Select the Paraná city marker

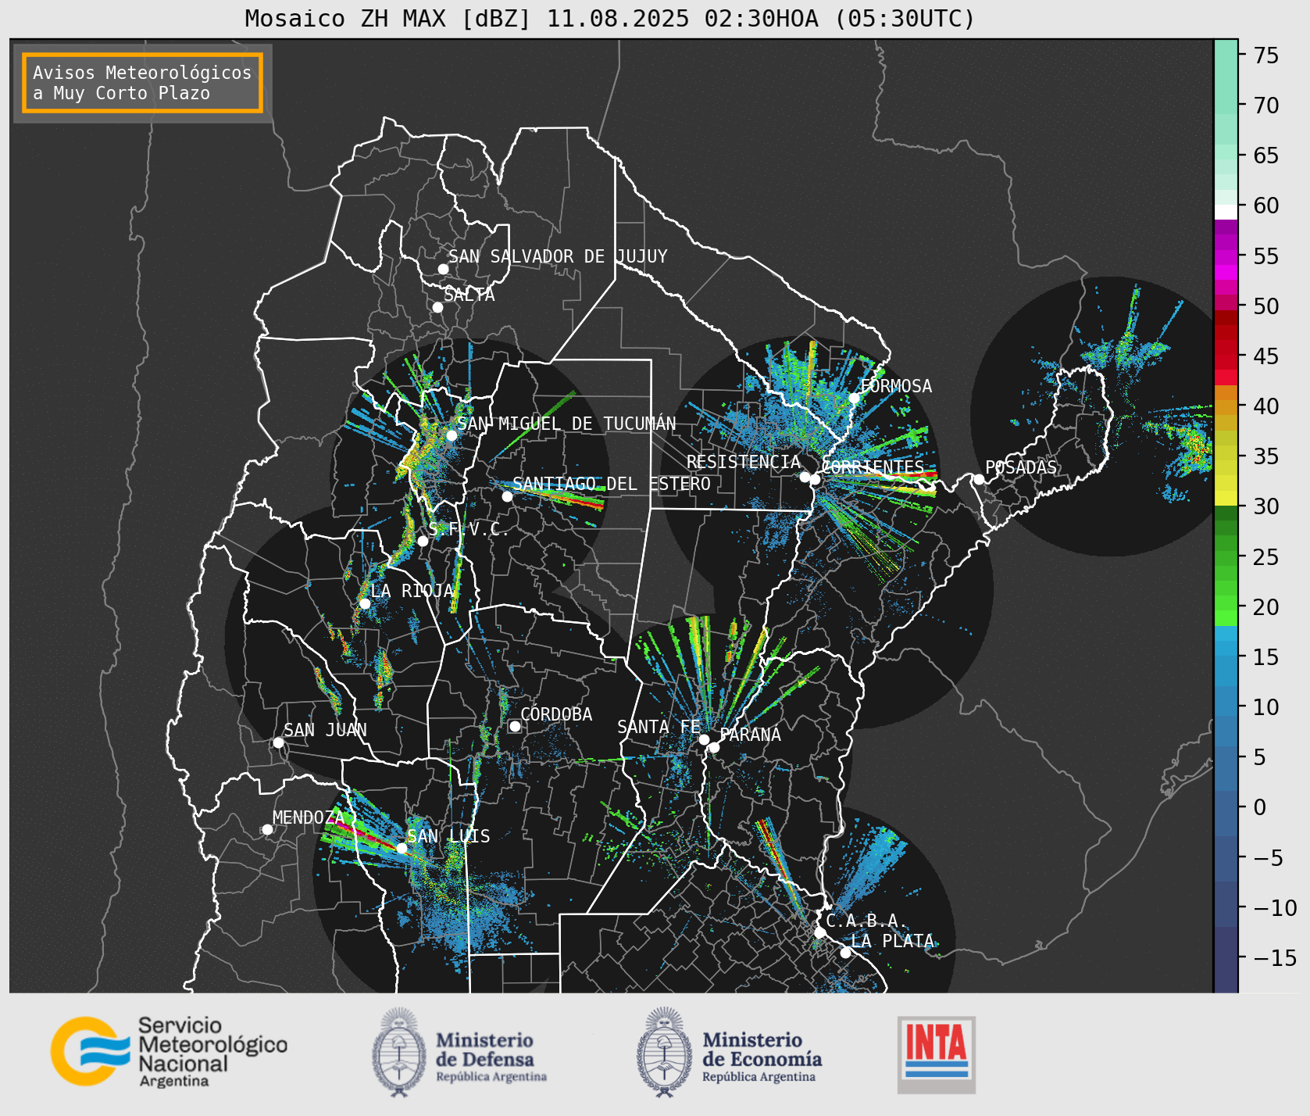pyautogui.click(x=714, y=748)
